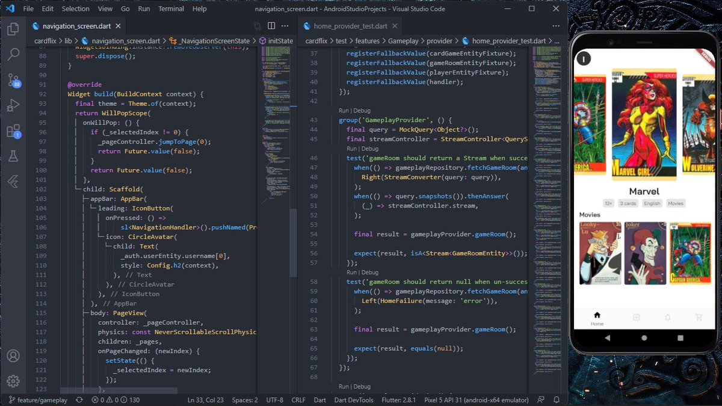Click the synchronize changes icon in status bar

click(x=79, y=400)
